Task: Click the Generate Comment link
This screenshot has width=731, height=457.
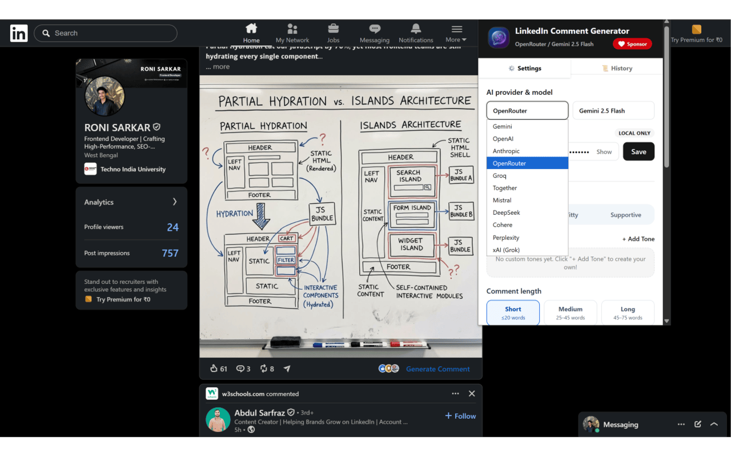Action: tap(438, 369)
